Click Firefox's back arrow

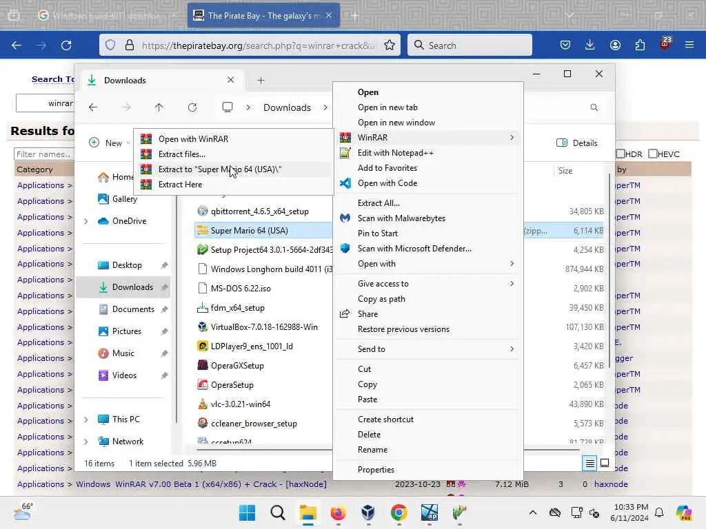(x=17, y=45)
